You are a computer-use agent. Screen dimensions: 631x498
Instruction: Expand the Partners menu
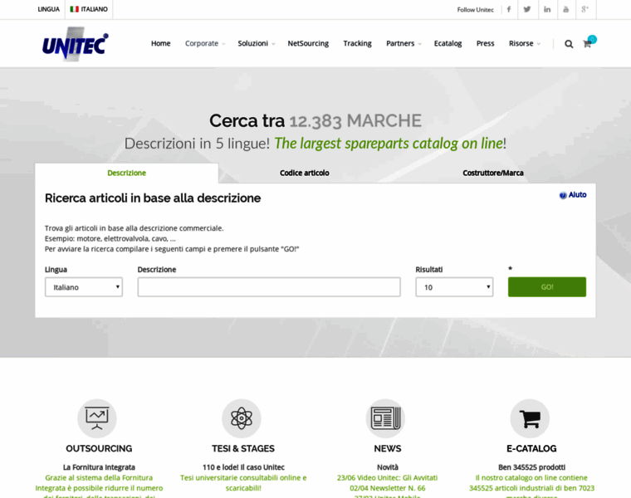404,43
